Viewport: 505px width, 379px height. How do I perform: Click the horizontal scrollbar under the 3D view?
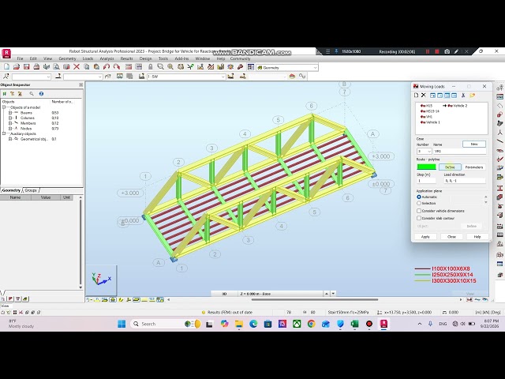314,300
